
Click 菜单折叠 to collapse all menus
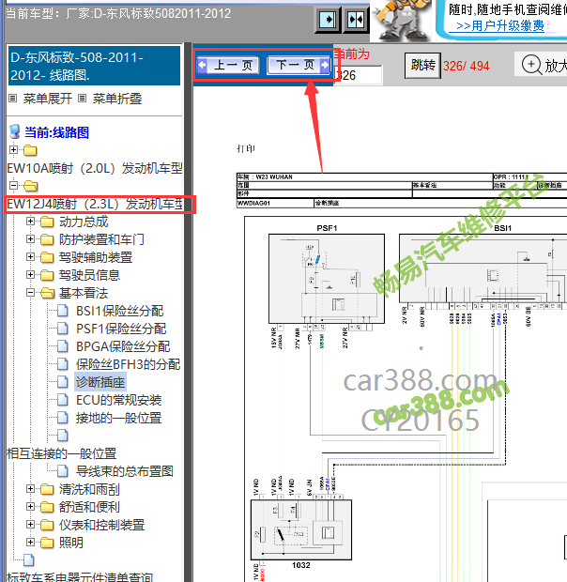[x=117, y=99]
